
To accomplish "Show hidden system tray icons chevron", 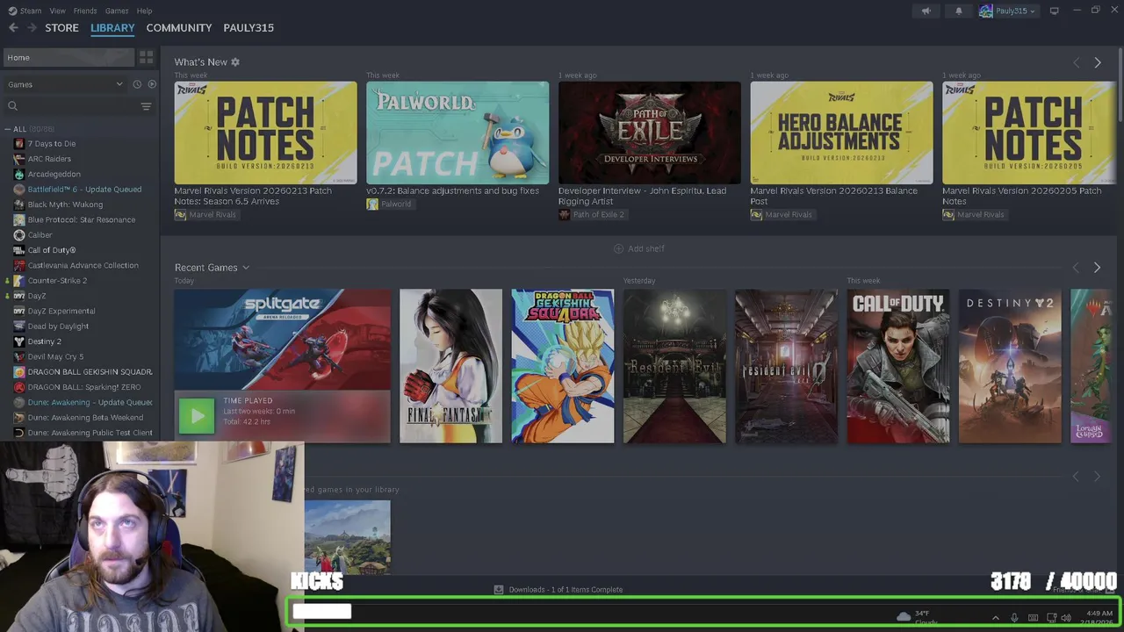I will [x=995, y=618].
